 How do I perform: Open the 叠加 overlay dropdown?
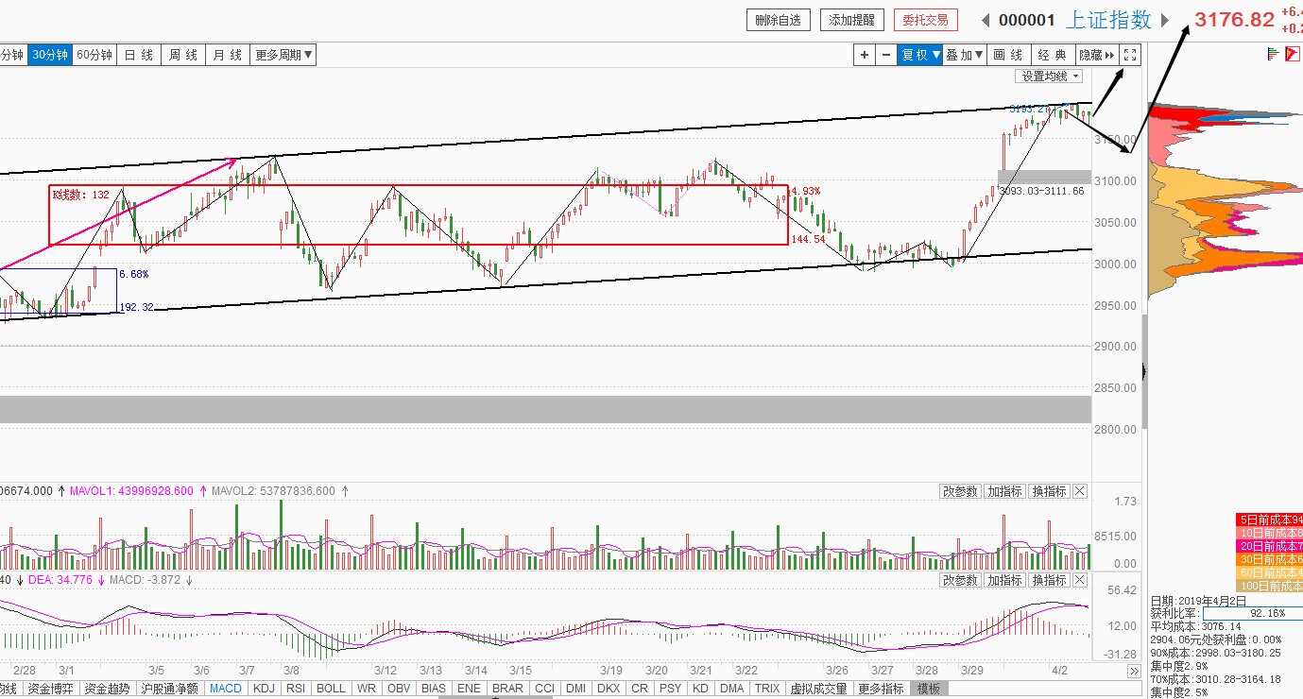coord(966,55)
